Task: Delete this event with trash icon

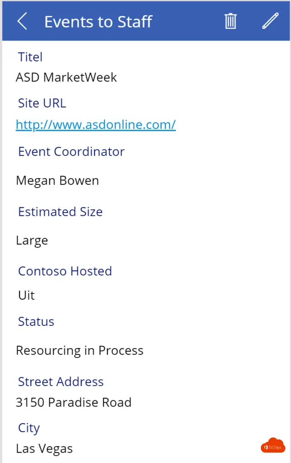Action: point(230,21)
